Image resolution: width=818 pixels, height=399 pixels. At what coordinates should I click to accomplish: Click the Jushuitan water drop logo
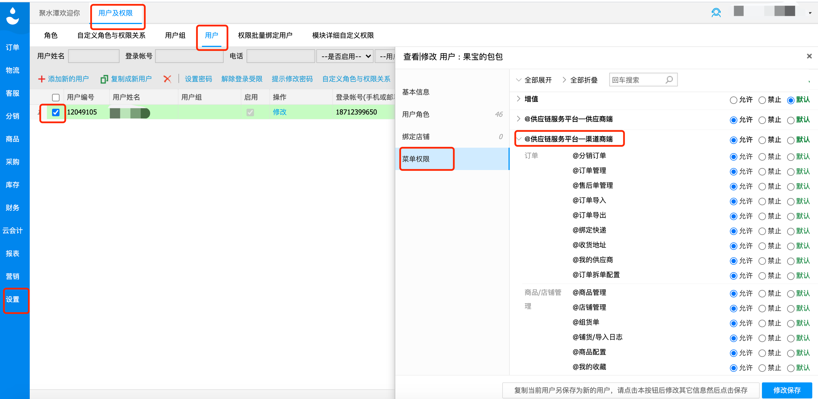click(13, 16)
